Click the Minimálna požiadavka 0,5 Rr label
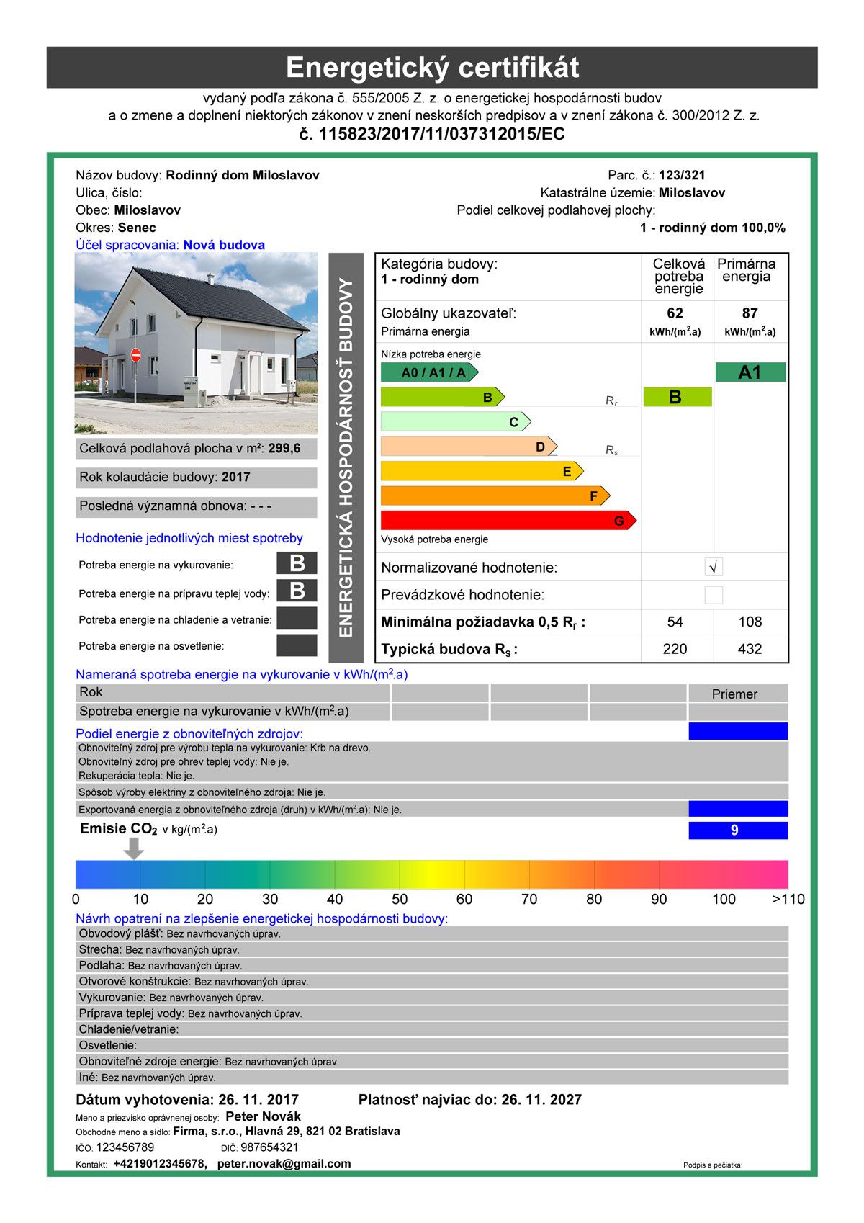Image resolution: width=864 pixels, height=1223 pixels. [x=483, y=623]
